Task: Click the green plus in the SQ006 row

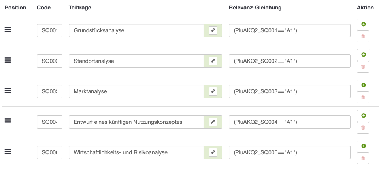Action: click(363, 146)
